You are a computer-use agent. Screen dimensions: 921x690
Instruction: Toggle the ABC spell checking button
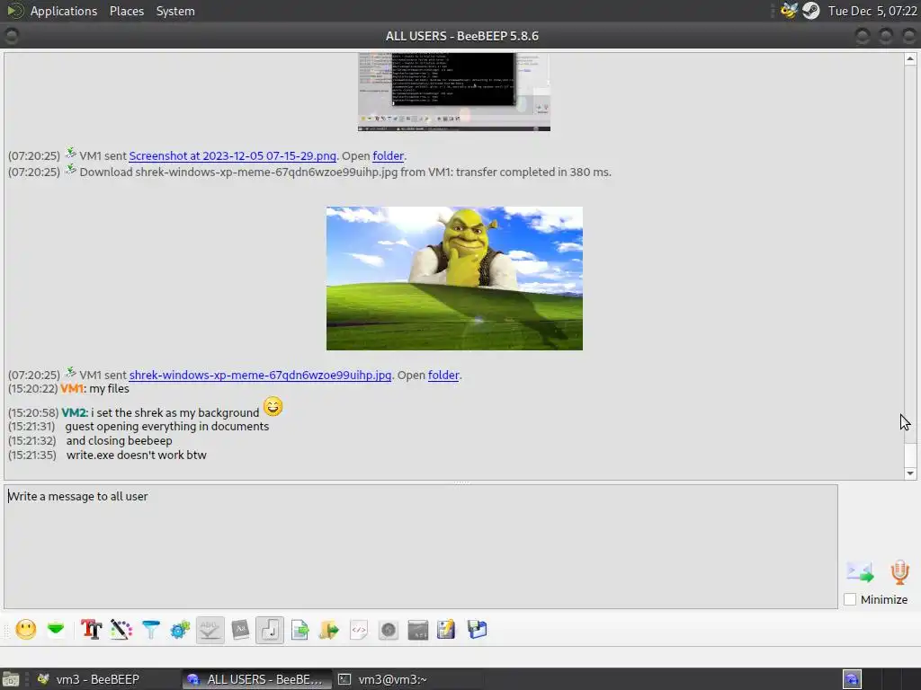pyautogui.click(x=210, y=630)
